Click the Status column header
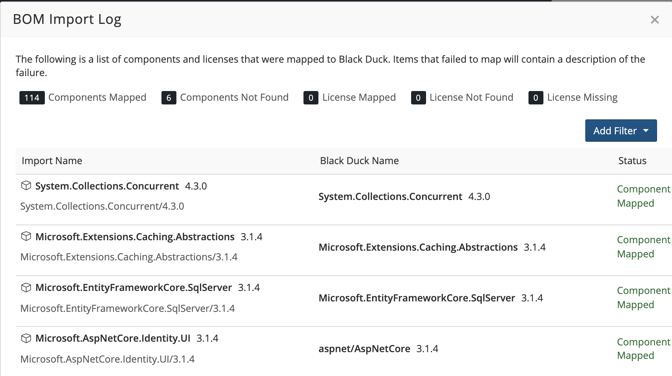This screenshot has width=672, height=376. pos(632,160)
